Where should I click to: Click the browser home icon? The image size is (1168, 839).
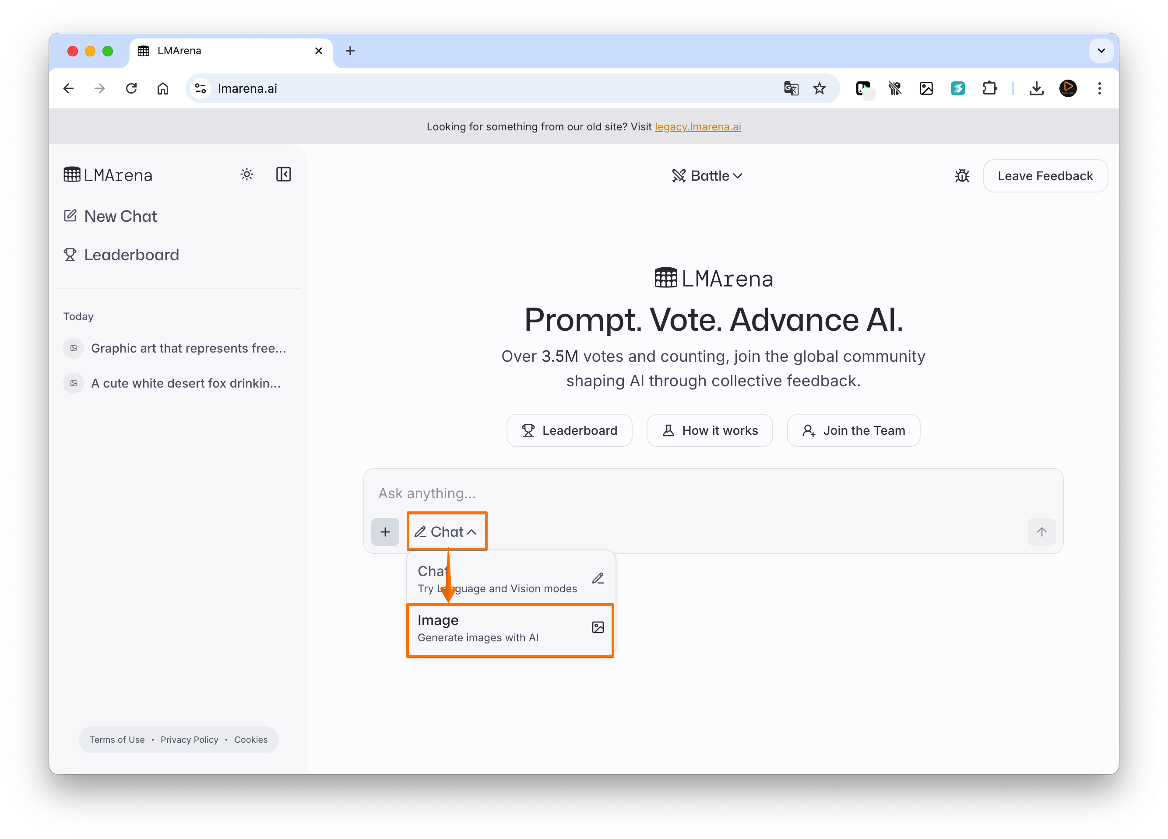click(163, 88)
